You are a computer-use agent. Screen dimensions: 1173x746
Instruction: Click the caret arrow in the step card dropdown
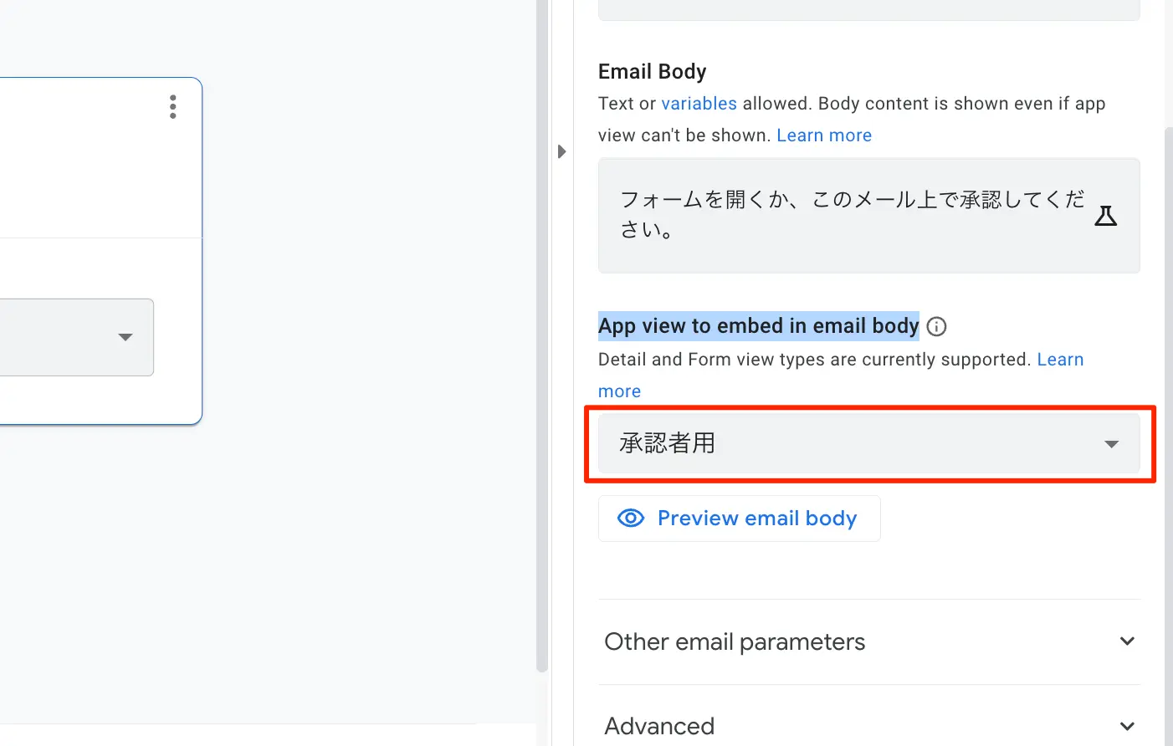[x=125, y=337]
